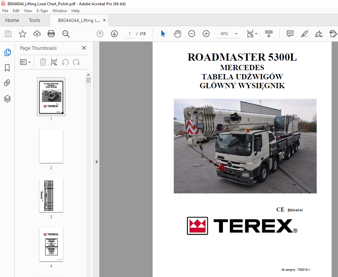Open the Layers panel icon
The width and height of the screenshot is (338, 277).
click(x=7, y=99)
